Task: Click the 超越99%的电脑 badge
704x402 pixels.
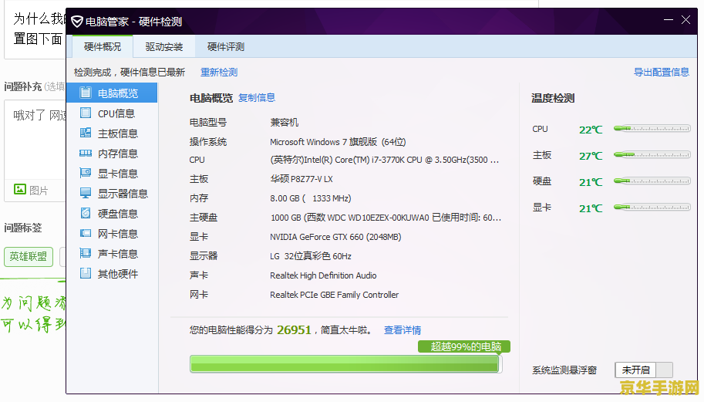Action: [464, 346]
